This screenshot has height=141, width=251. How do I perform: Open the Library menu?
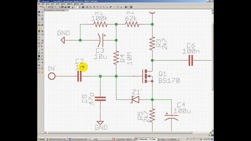[63, 4]
